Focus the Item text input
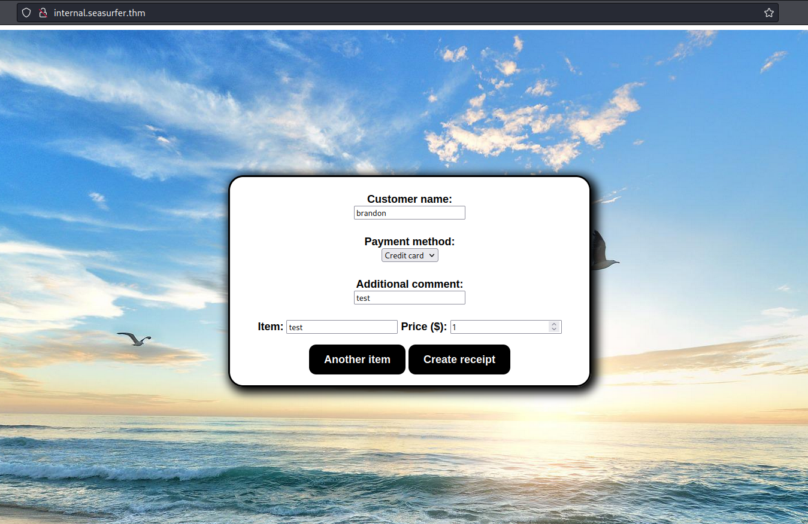Screen dimensions: 808x524 point(341,327)
